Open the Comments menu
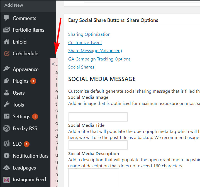Screen dimensions: 200x187 point(24,18)
